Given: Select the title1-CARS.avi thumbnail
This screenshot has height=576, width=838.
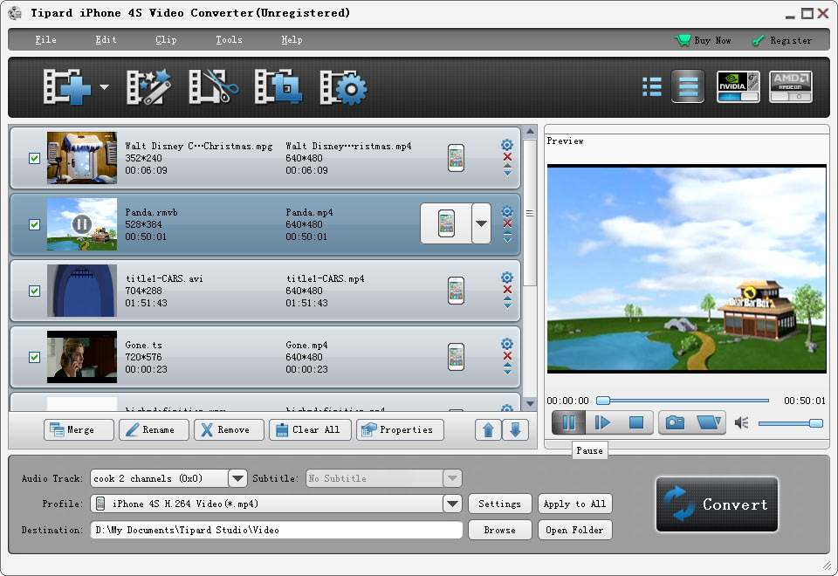Looking at the screenshot, I should pos(82,291).
